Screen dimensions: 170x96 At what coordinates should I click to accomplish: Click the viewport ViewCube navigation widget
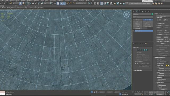click(x=126, y=14)
